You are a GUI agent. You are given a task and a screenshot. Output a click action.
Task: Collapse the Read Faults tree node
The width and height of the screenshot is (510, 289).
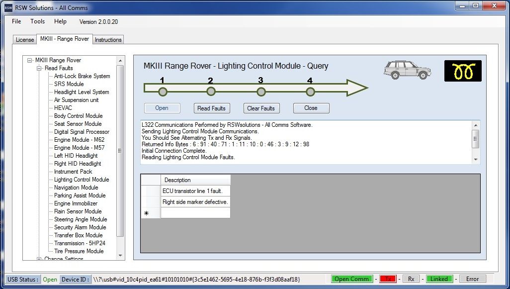pos(39,68)
